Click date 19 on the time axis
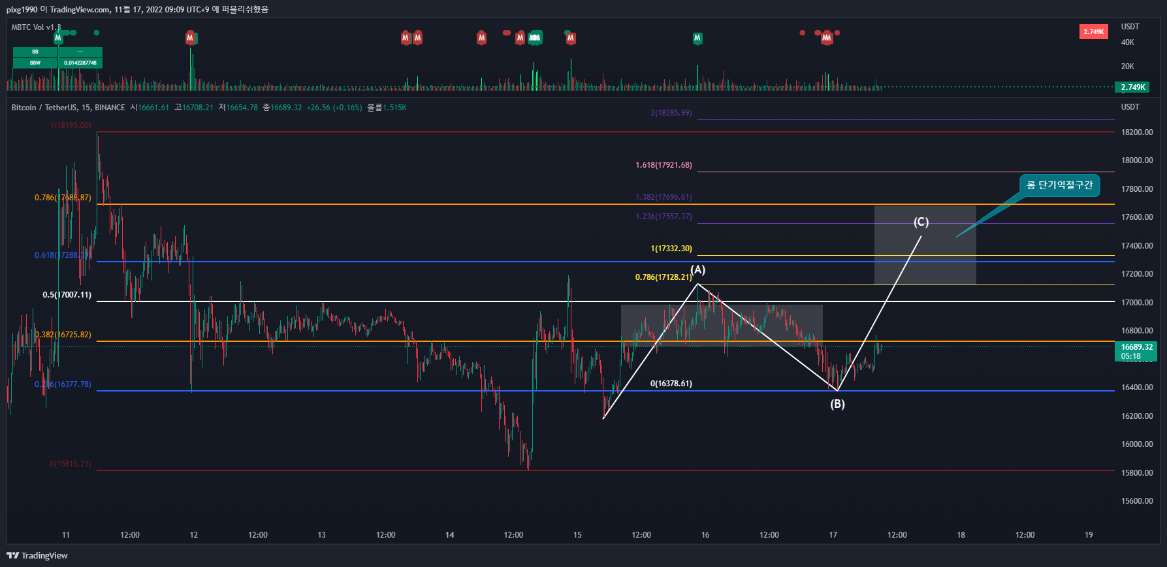Image resolution: width=1167 pixels, height=567 pixels. coord(1089,535)
